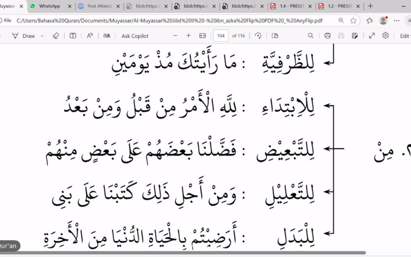The height and width of the screenshot is (257, 411).
Task: Close the Muyassar tab
Action: [x=21, y=6]
